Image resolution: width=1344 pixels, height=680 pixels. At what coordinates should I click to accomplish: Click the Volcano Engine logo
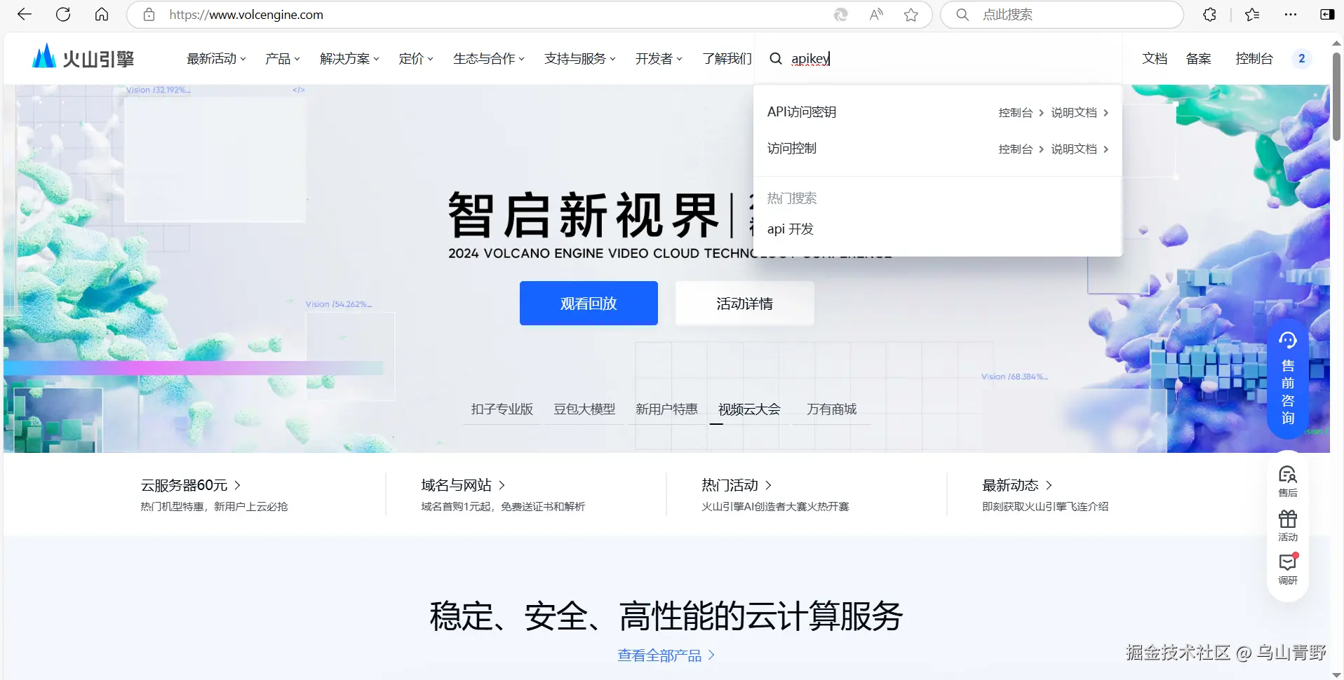pyautogui.click(x=83, y=57)
